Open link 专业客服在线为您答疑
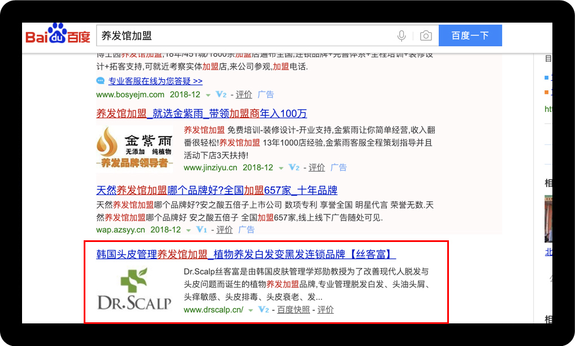The height and width of the screenshot is (346, 575). (155, 81)
